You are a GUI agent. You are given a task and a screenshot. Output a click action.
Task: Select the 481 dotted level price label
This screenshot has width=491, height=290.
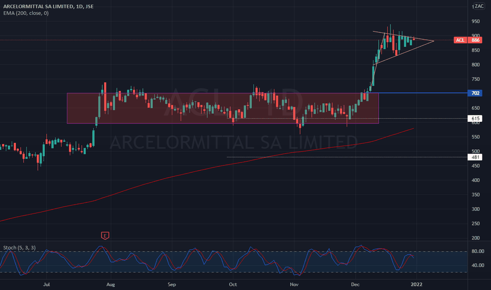click(475, 157)
